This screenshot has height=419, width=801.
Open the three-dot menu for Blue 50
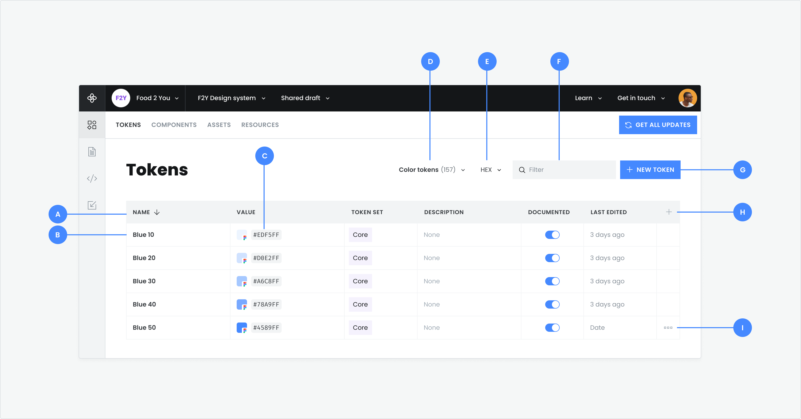(x=668, y=328)
